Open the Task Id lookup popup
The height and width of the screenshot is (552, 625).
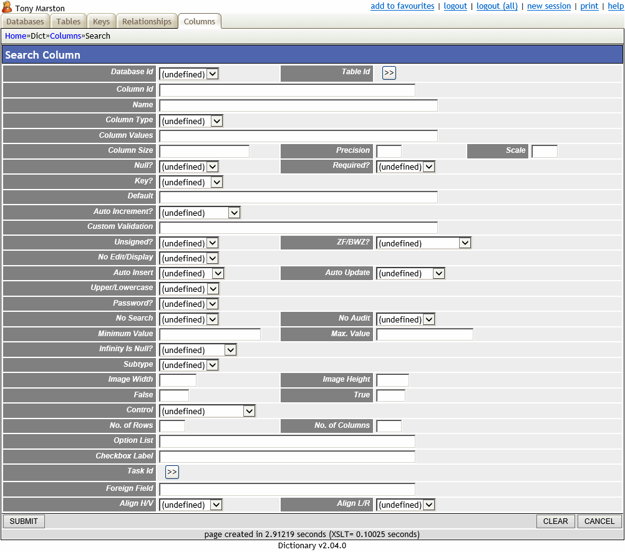tap(172, 472)
